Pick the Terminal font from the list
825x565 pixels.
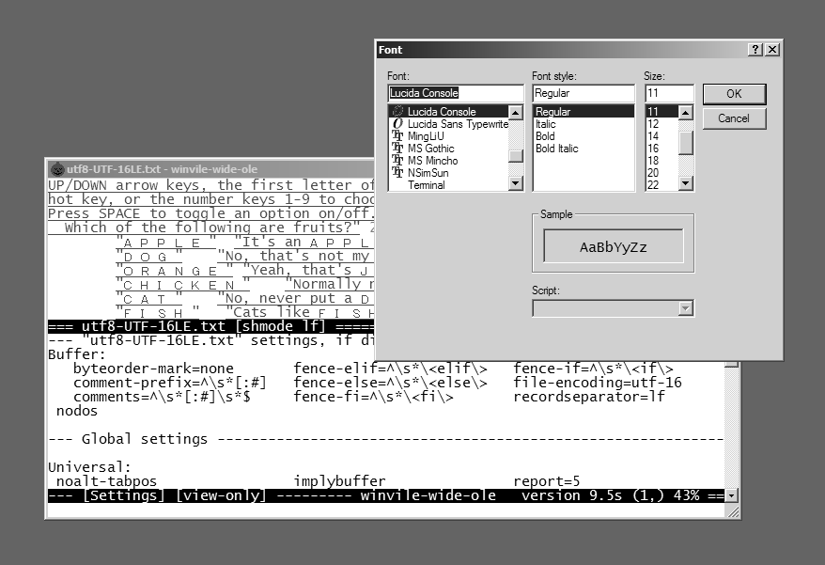coord(427,185)
